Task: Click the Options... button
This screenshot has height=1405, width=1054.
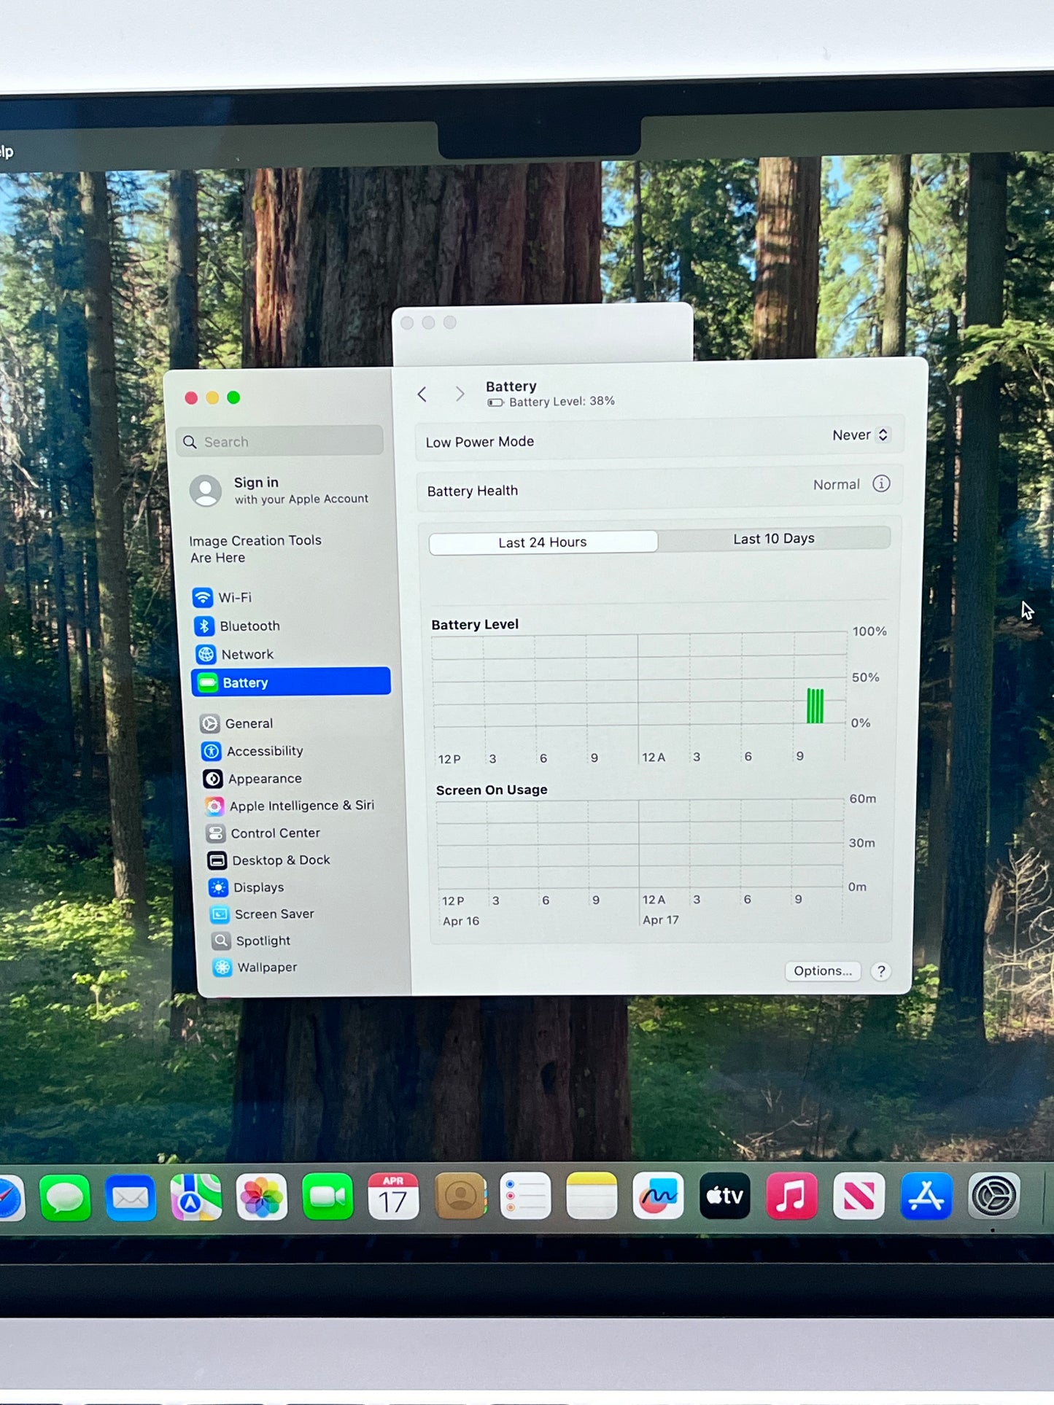Action: point(823,971)
